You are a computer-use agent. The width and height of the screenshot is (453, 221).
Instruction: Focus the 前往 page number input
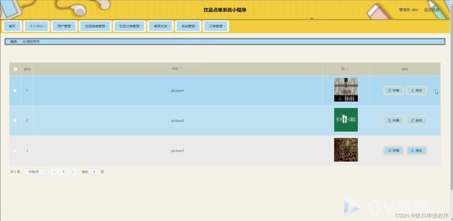(94, 172)
